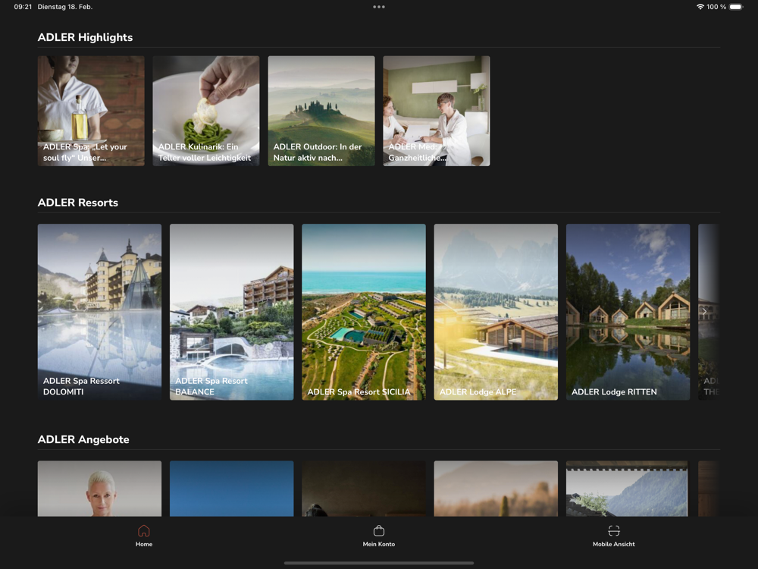This screenshot has height=569, width=758.
Task: Open the offer card with the white-haired woman
Action: click(x=99, y=488)
